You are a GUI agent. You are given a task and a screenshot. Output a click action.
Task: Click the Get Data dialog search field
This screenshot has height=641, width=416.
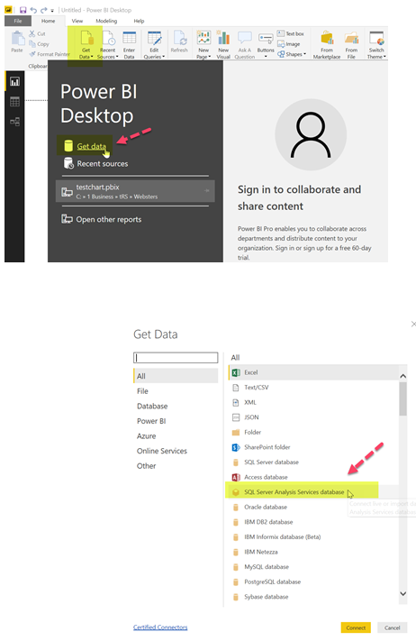[x=176, y=358]
